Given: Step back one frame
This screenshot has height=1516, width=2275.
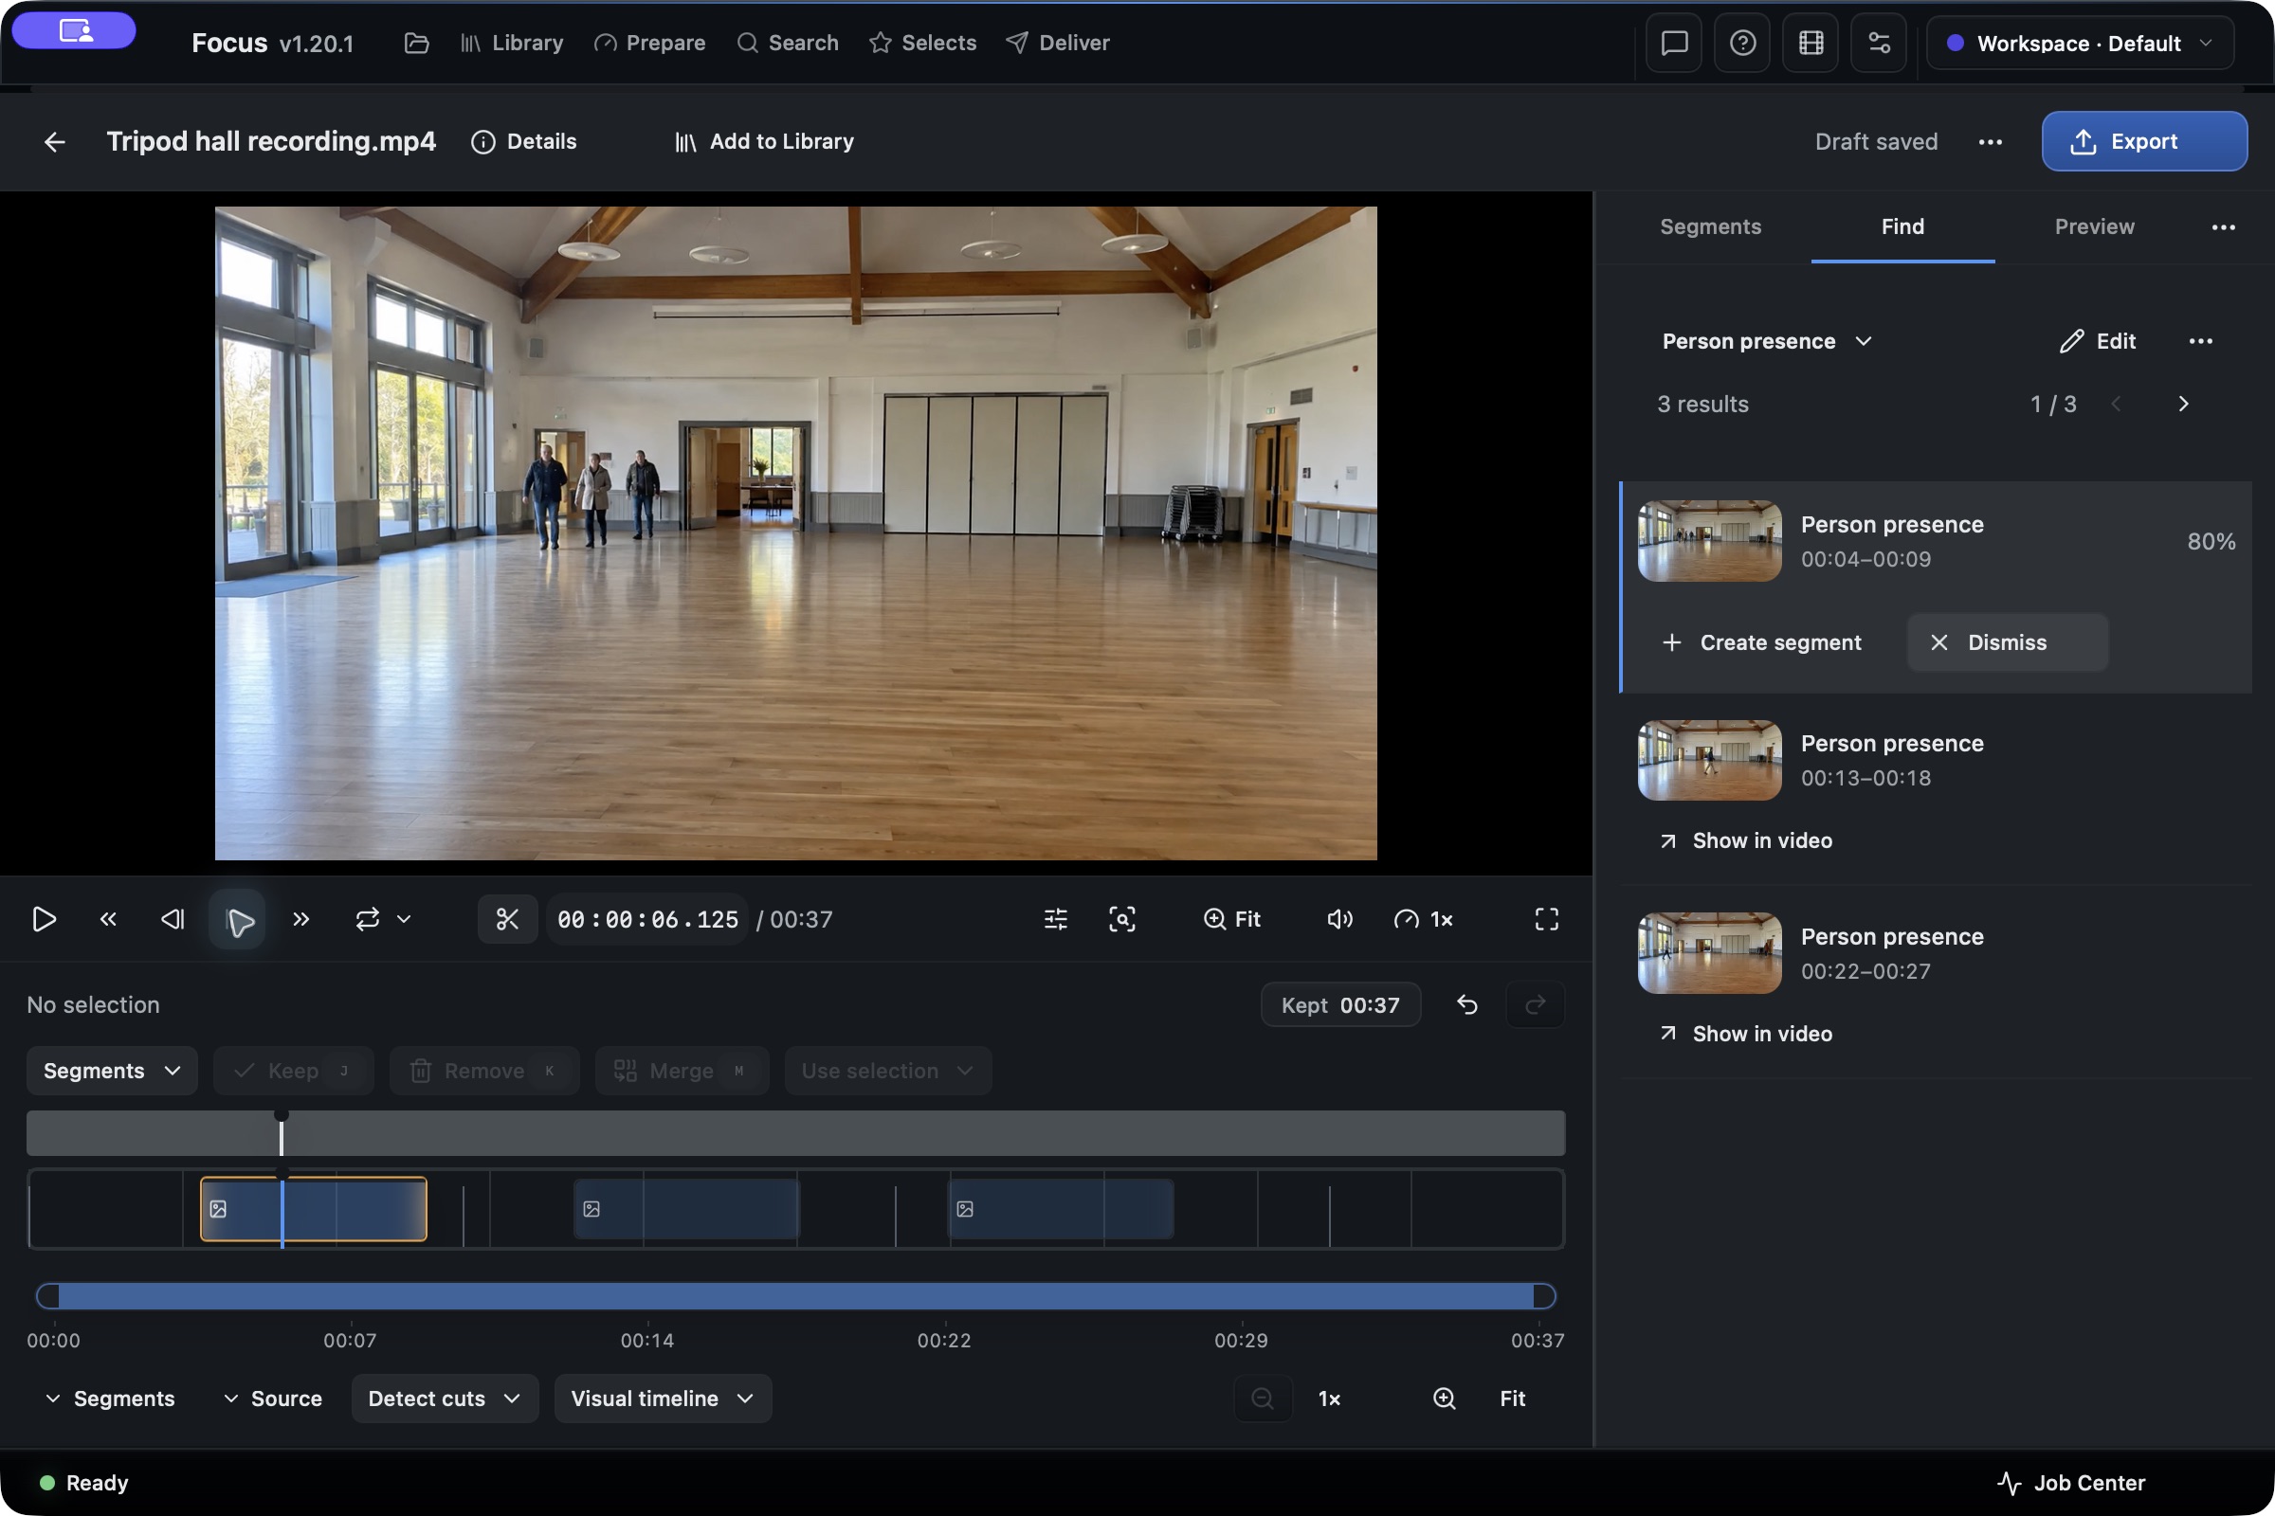Looking at the screenshot, I should point(173,918).
